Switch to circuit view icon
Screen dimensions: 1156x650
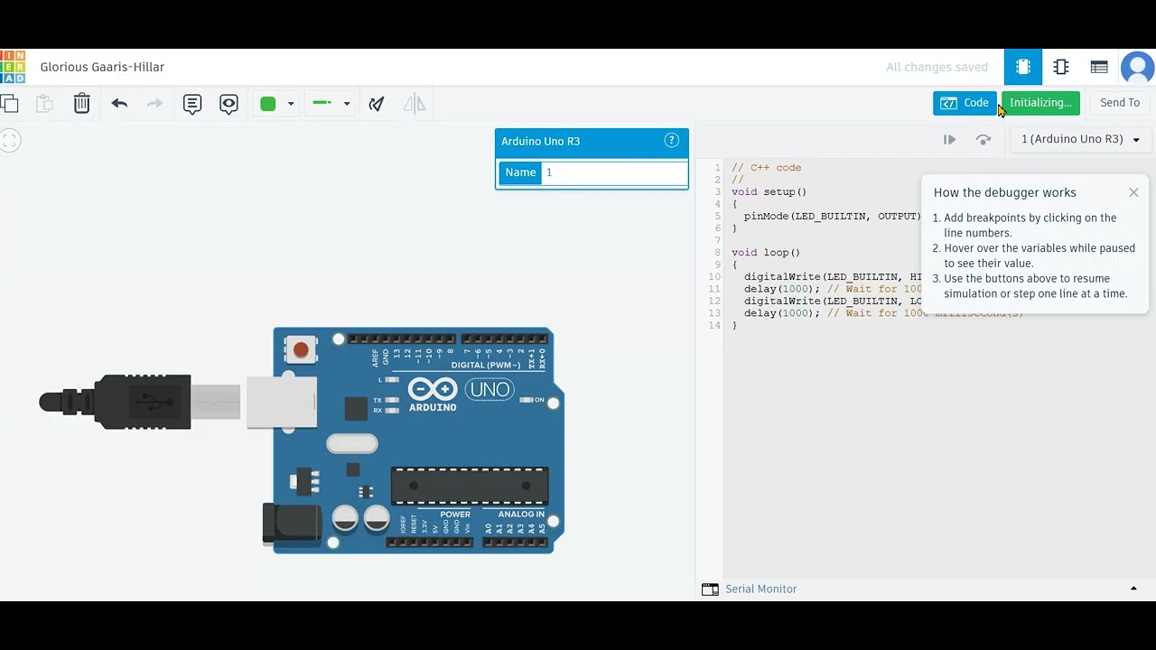pos(1023,67)
